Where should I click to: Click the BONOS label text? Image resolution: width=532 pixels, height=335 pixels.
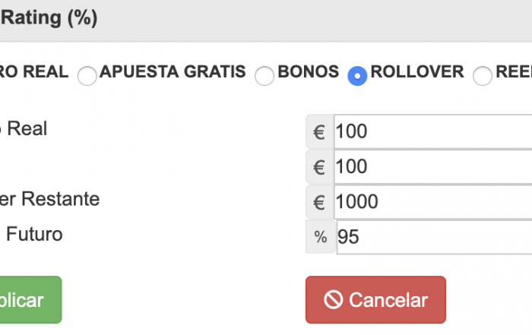tap(308, 72)
